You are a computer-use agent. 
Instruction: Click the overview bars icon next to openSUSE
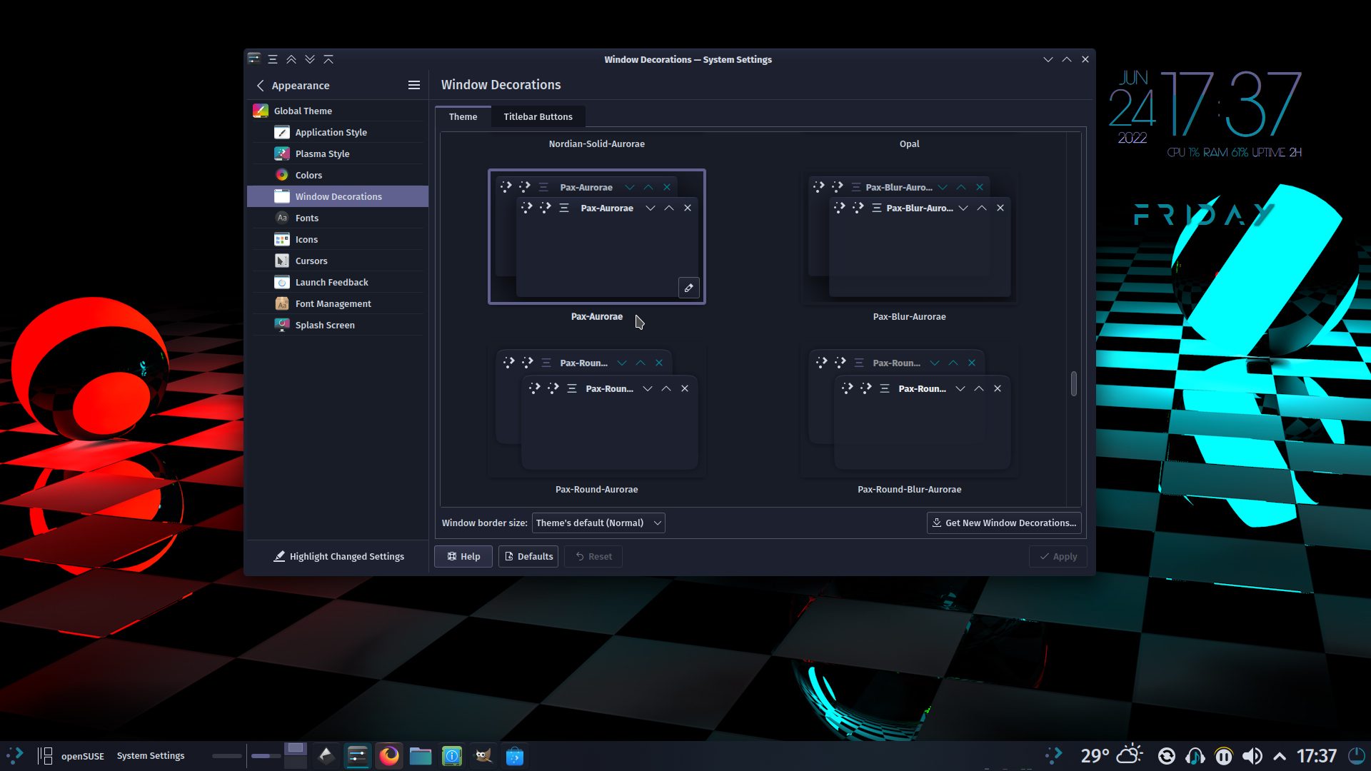tap(45, 755)
